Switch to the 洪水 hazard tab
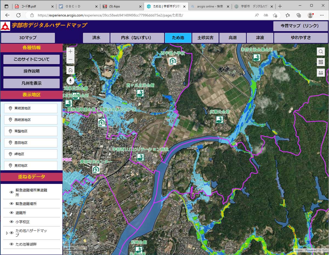 96,38
